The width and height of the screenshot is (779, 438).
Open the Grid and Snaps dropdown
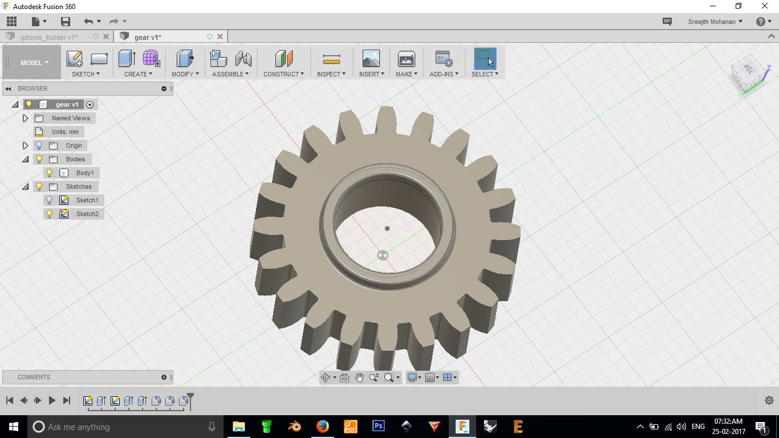pyautogui.click(x=432, y=378)
